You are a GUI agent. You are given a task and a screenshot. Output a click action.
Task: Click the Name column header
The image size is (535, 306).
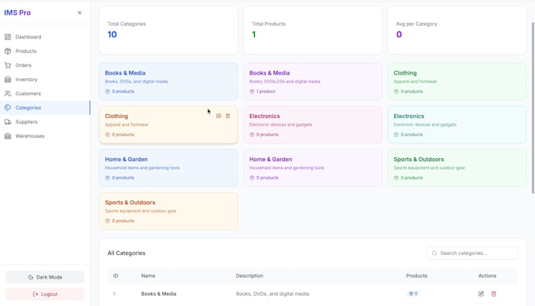(x=148, y=275)
